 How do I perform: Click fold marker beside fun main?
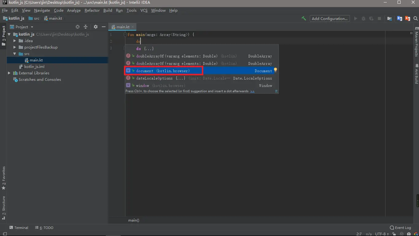coord(125,35)
